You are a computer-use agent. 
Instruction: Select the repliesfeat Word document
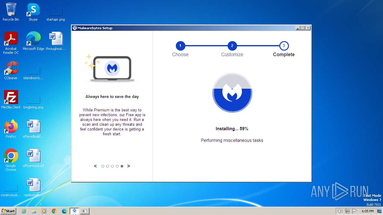33,188
